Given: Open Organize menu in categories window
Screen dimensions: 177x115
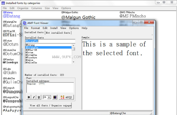Looking at the screenshot, I should (23, 8).
